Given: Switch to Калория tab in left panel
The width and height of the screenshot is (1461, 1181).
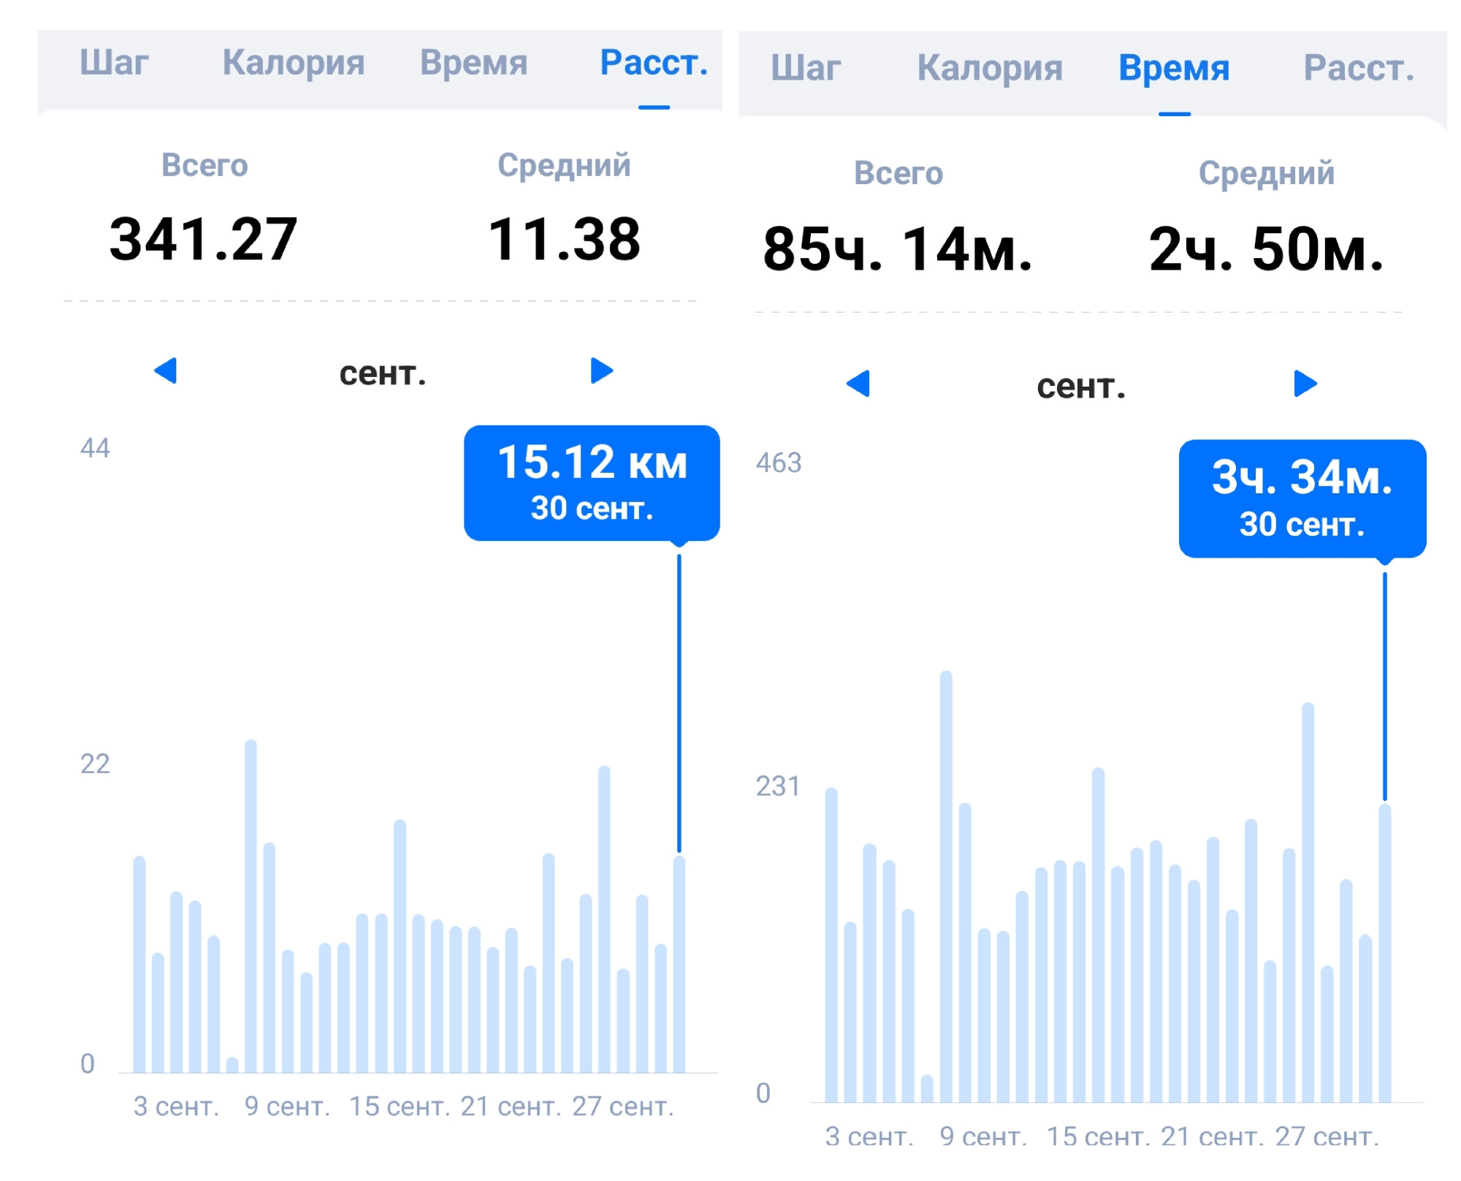Looking at the screenshot, I should coord(293,63).
